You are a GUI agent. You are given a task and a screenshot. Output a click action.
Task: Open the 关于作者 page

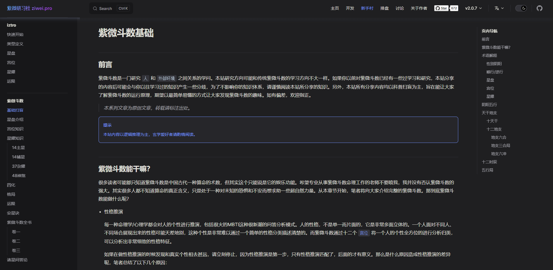pyautogui.click(x=419, y=8)
